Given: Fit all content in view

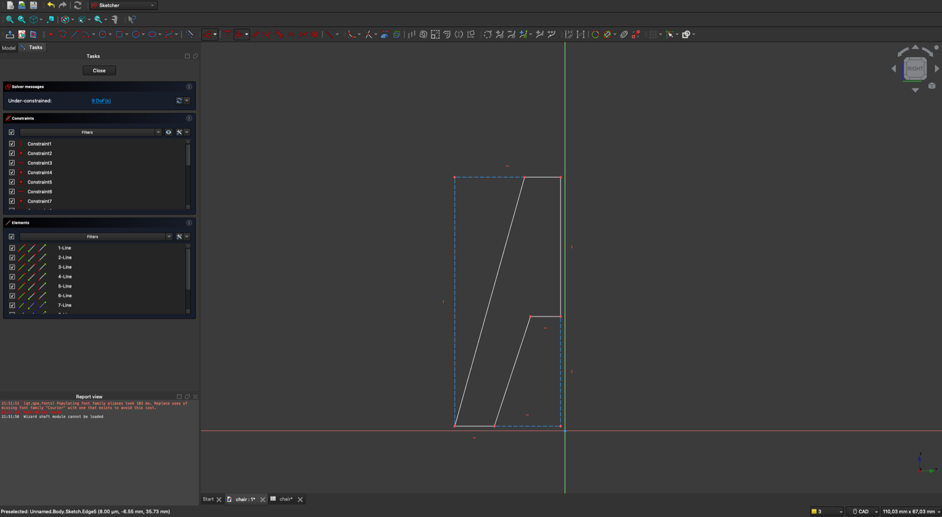Looking at the screenshot, I should coord(10,19).
